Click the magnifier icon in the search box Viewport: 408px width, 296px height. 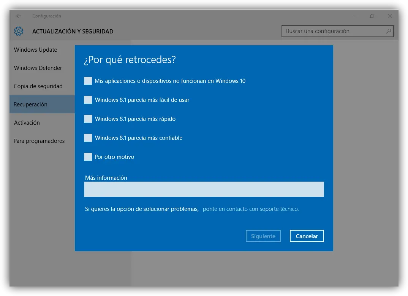pos(389,31)
